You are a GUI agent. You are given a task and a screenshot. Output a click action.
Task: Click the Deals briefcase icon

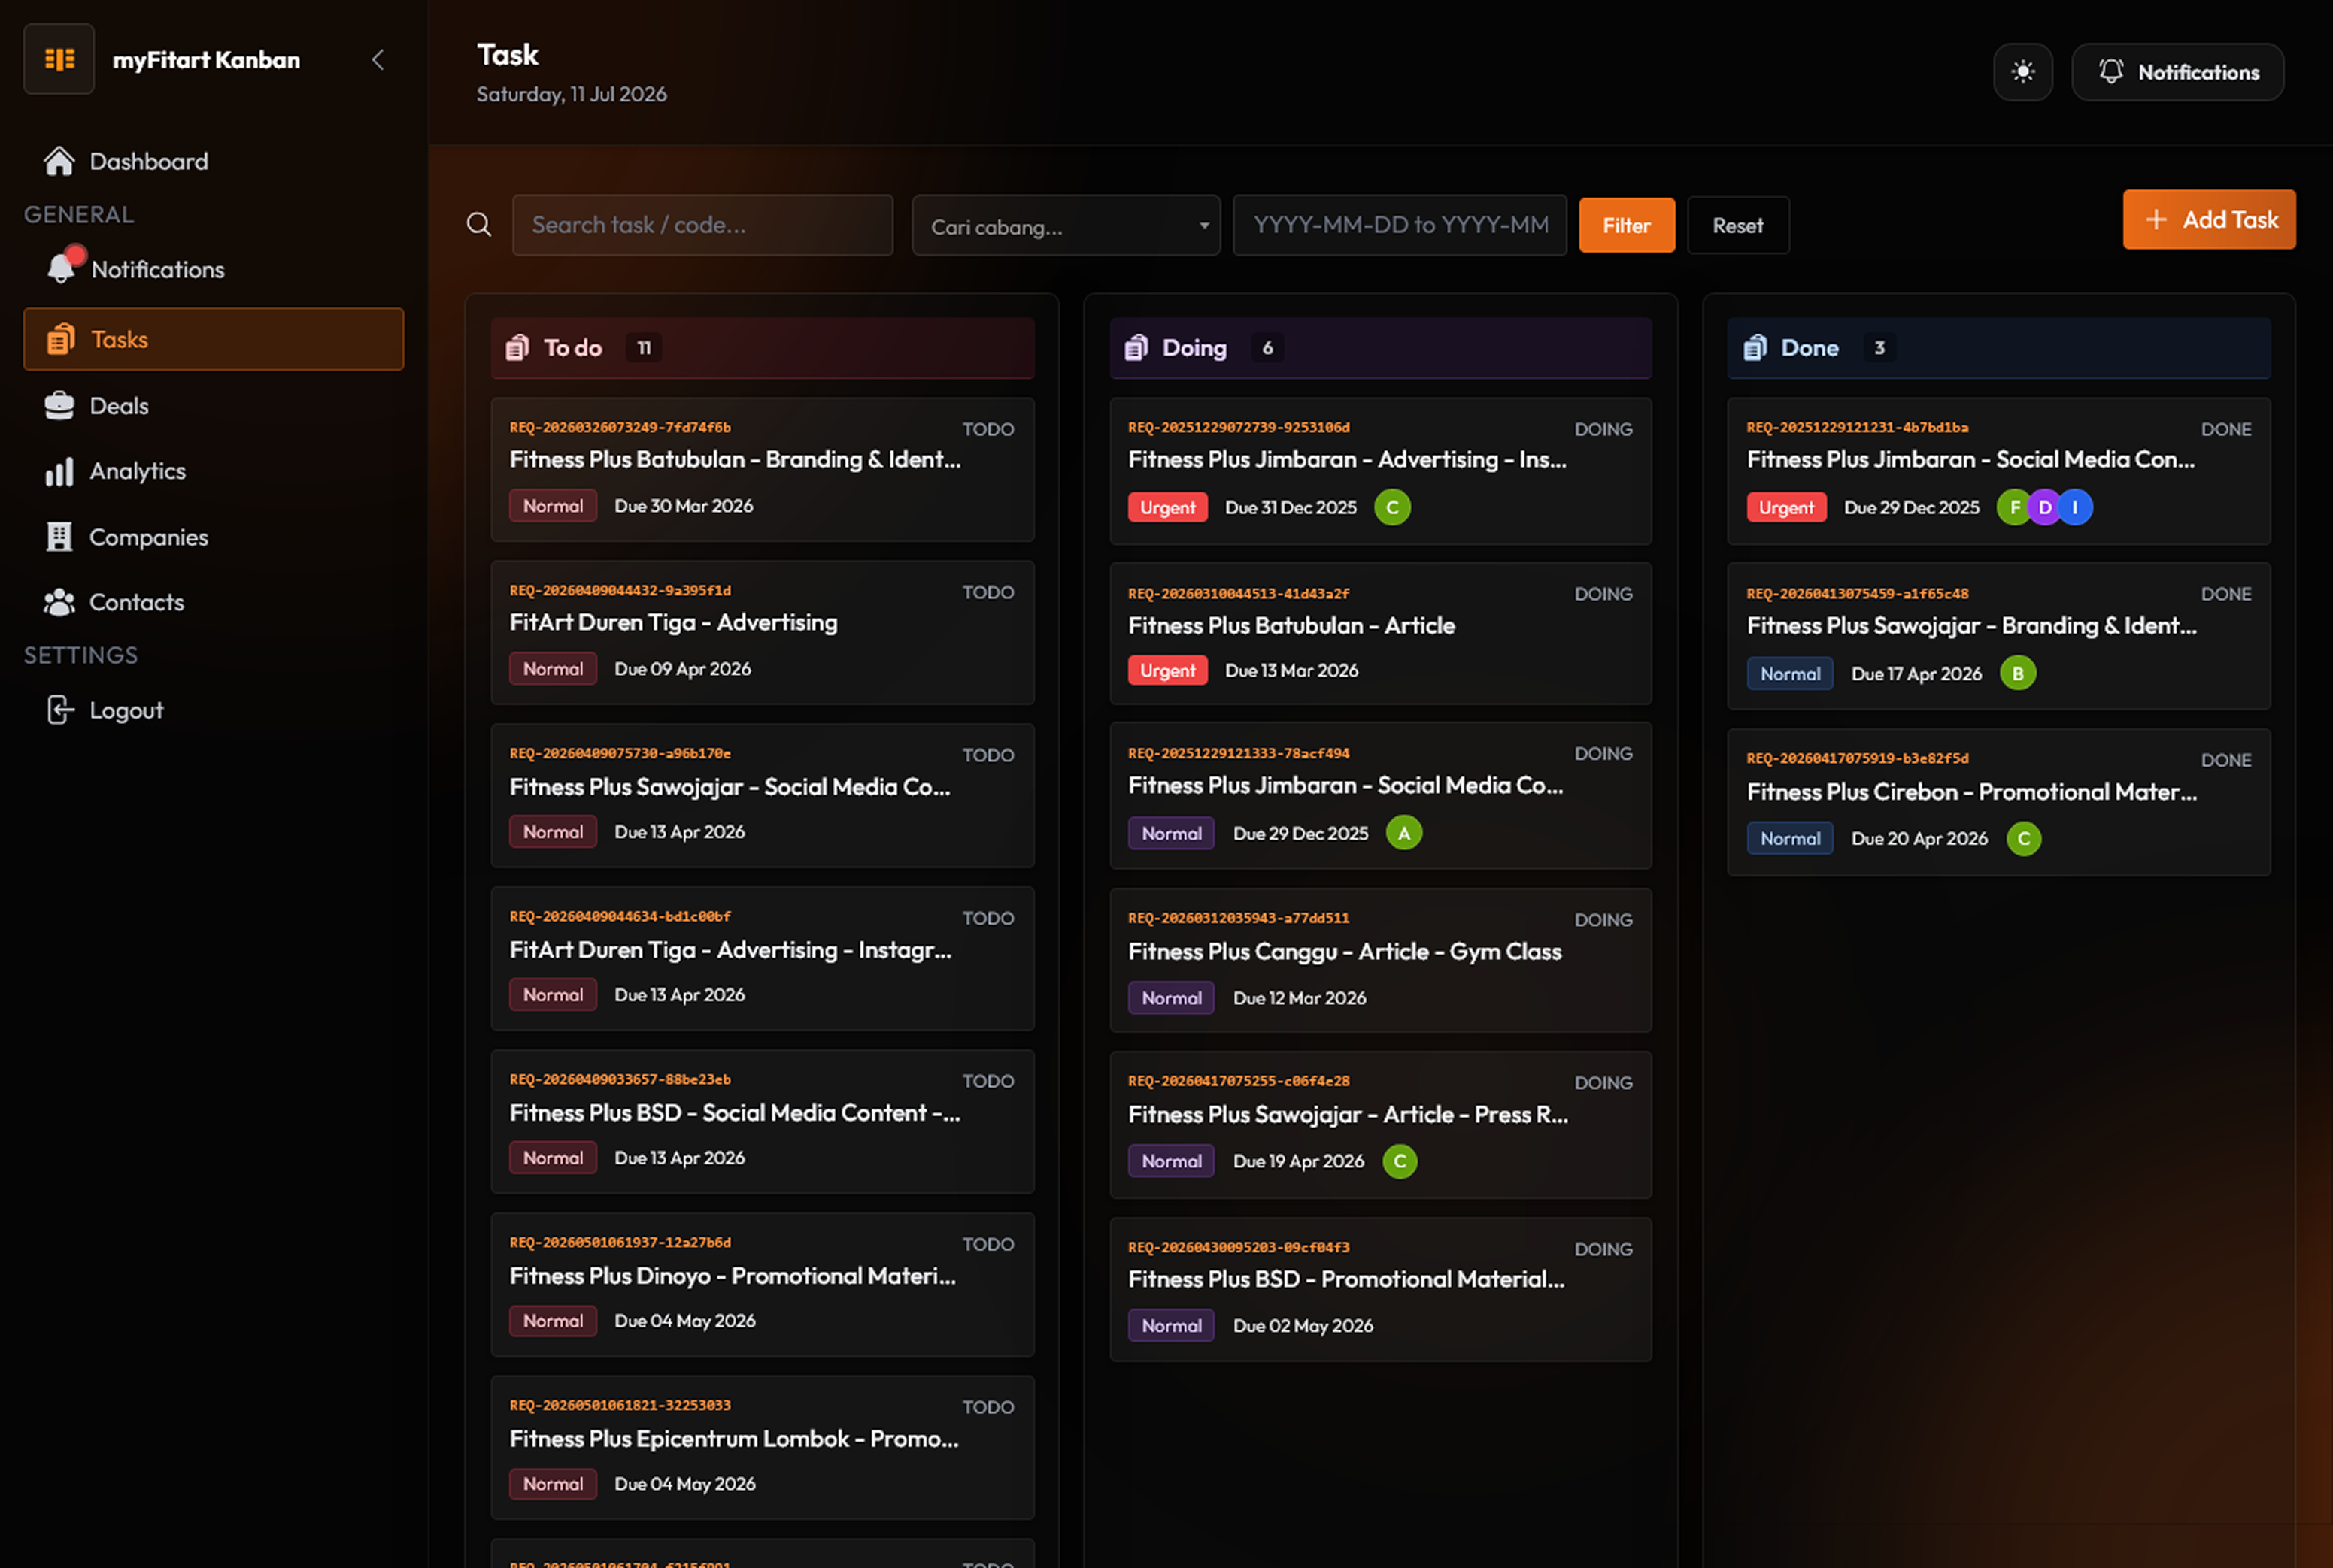point(59,405)
